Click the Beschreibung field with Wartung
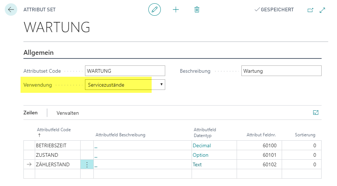The height and width of the screenshot is (186, 337). [281, 71]
